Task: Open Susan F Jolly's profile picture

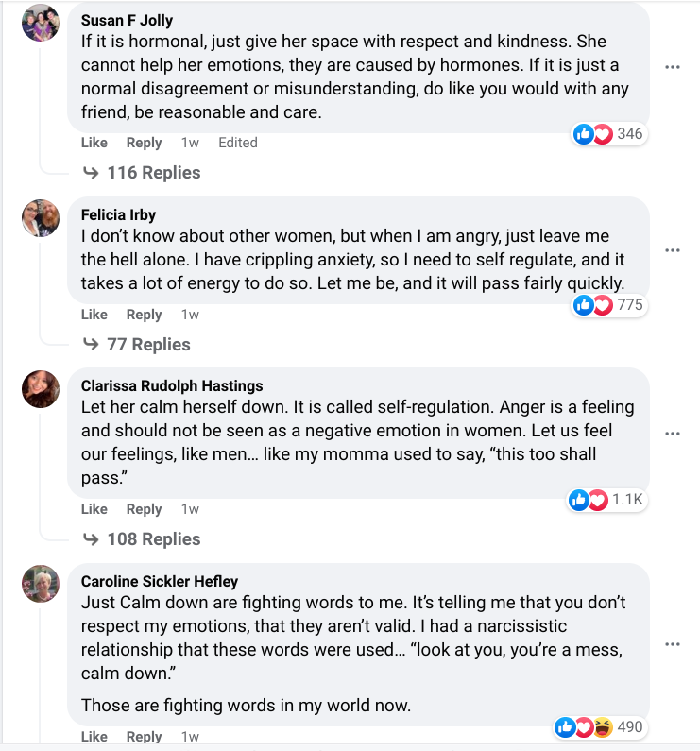Action: tap(41, 23)
